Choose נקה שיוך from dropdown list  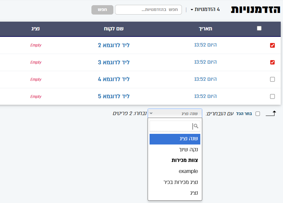click(175, 150)
